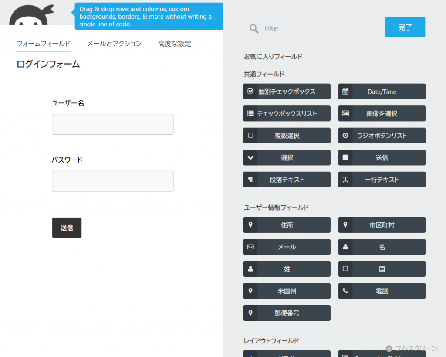Click the blue 完了 button
Screen dimensions: 446x357
405,27
